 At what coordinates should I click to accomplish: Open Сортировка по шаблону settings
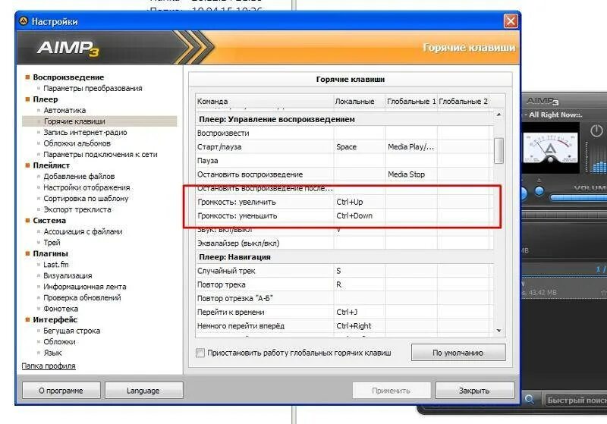click(86, 199)
